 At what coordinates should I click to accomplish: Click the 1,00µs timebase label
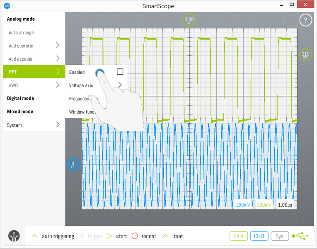285,205
